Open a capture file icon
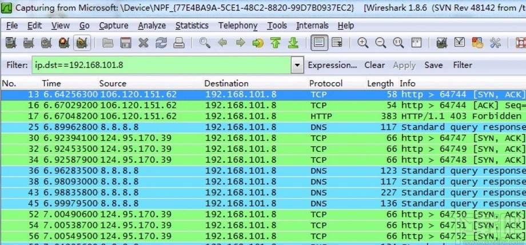Screen dimensions: 526x245 pos(107,43)
